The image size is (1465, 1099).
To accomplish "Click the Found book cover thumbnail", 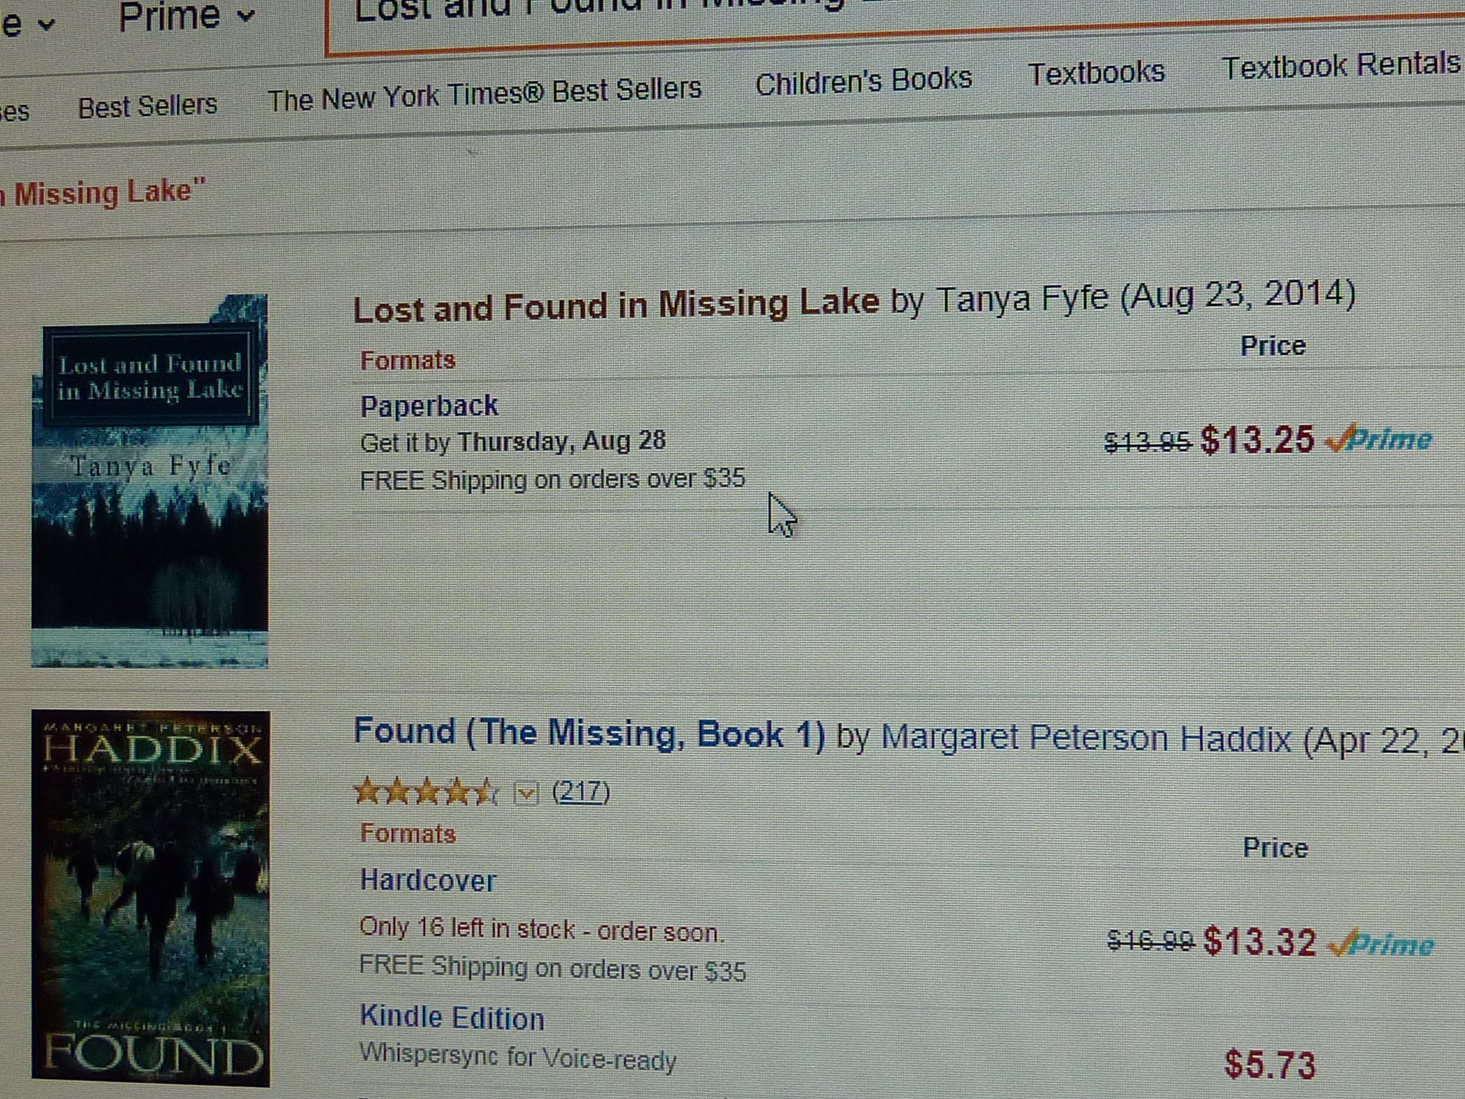I will [150, 899].
